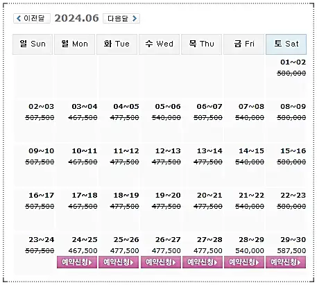Screen dimensions: 317x285
Task: Click the 01~02 date label
Action: [293, 62]
